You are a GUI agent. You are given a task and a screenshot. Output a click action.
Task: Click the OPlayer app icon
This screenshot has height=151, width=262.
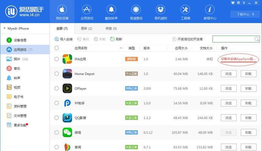[x=67, y=88]
